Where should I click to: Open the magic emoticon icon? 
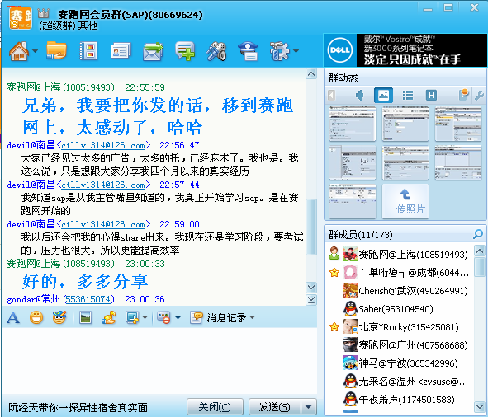click(59, 317)
